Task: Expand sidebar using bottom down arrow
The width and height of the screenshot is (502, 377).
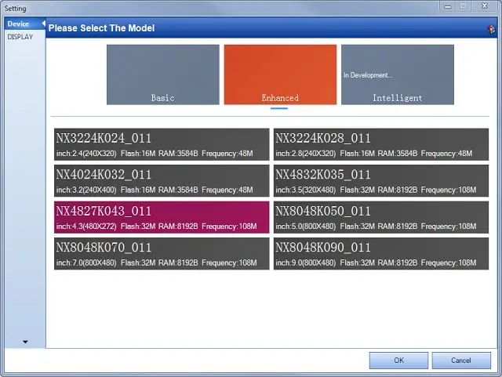Action: point(25,342)
